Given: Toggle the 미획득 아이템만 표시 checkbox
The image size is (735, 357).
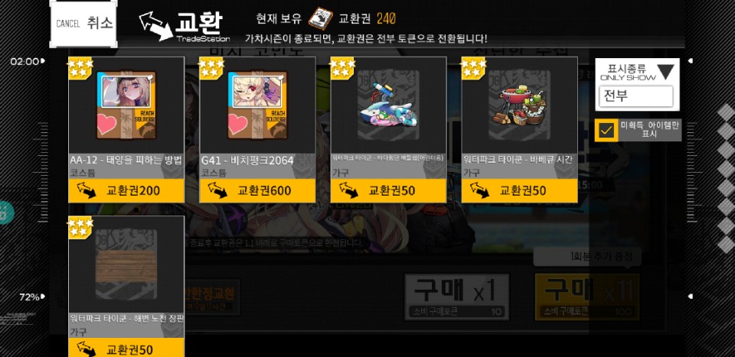Looking at the screenshot, I should pos(606,130).
